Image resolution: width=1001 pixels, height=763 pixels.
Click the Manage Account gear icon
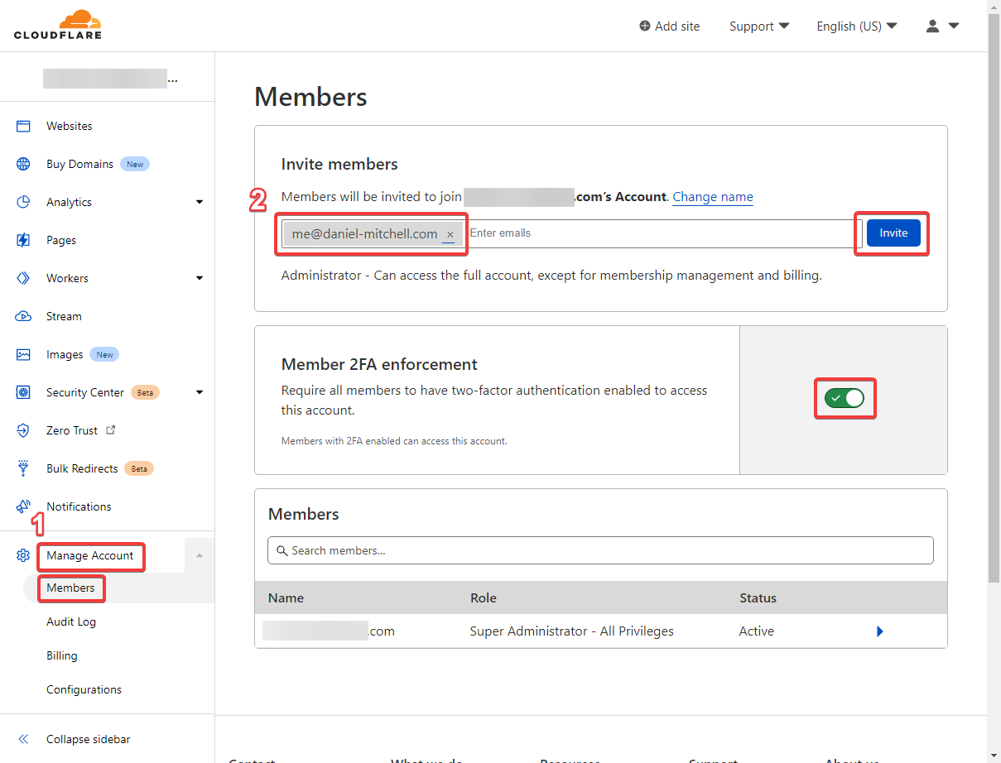pyautogui.click(x=23, y=555)
